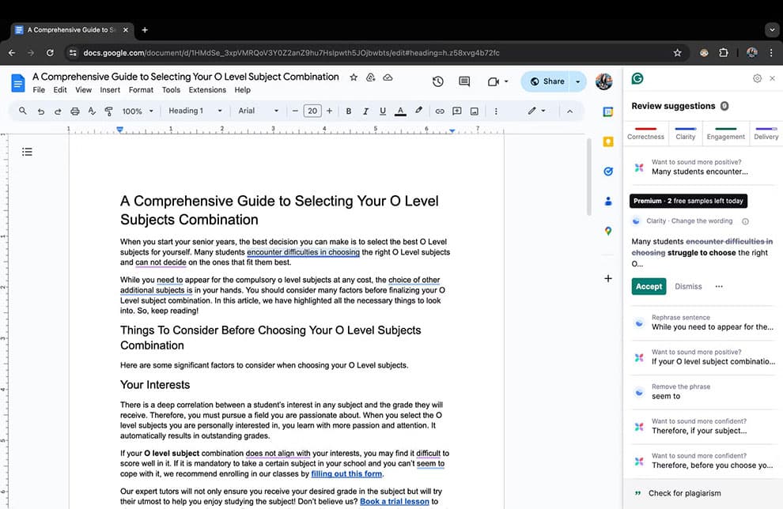Screen dimensions: 783x509
Task: Toggle underline formatting
Action: click(383, 111)
